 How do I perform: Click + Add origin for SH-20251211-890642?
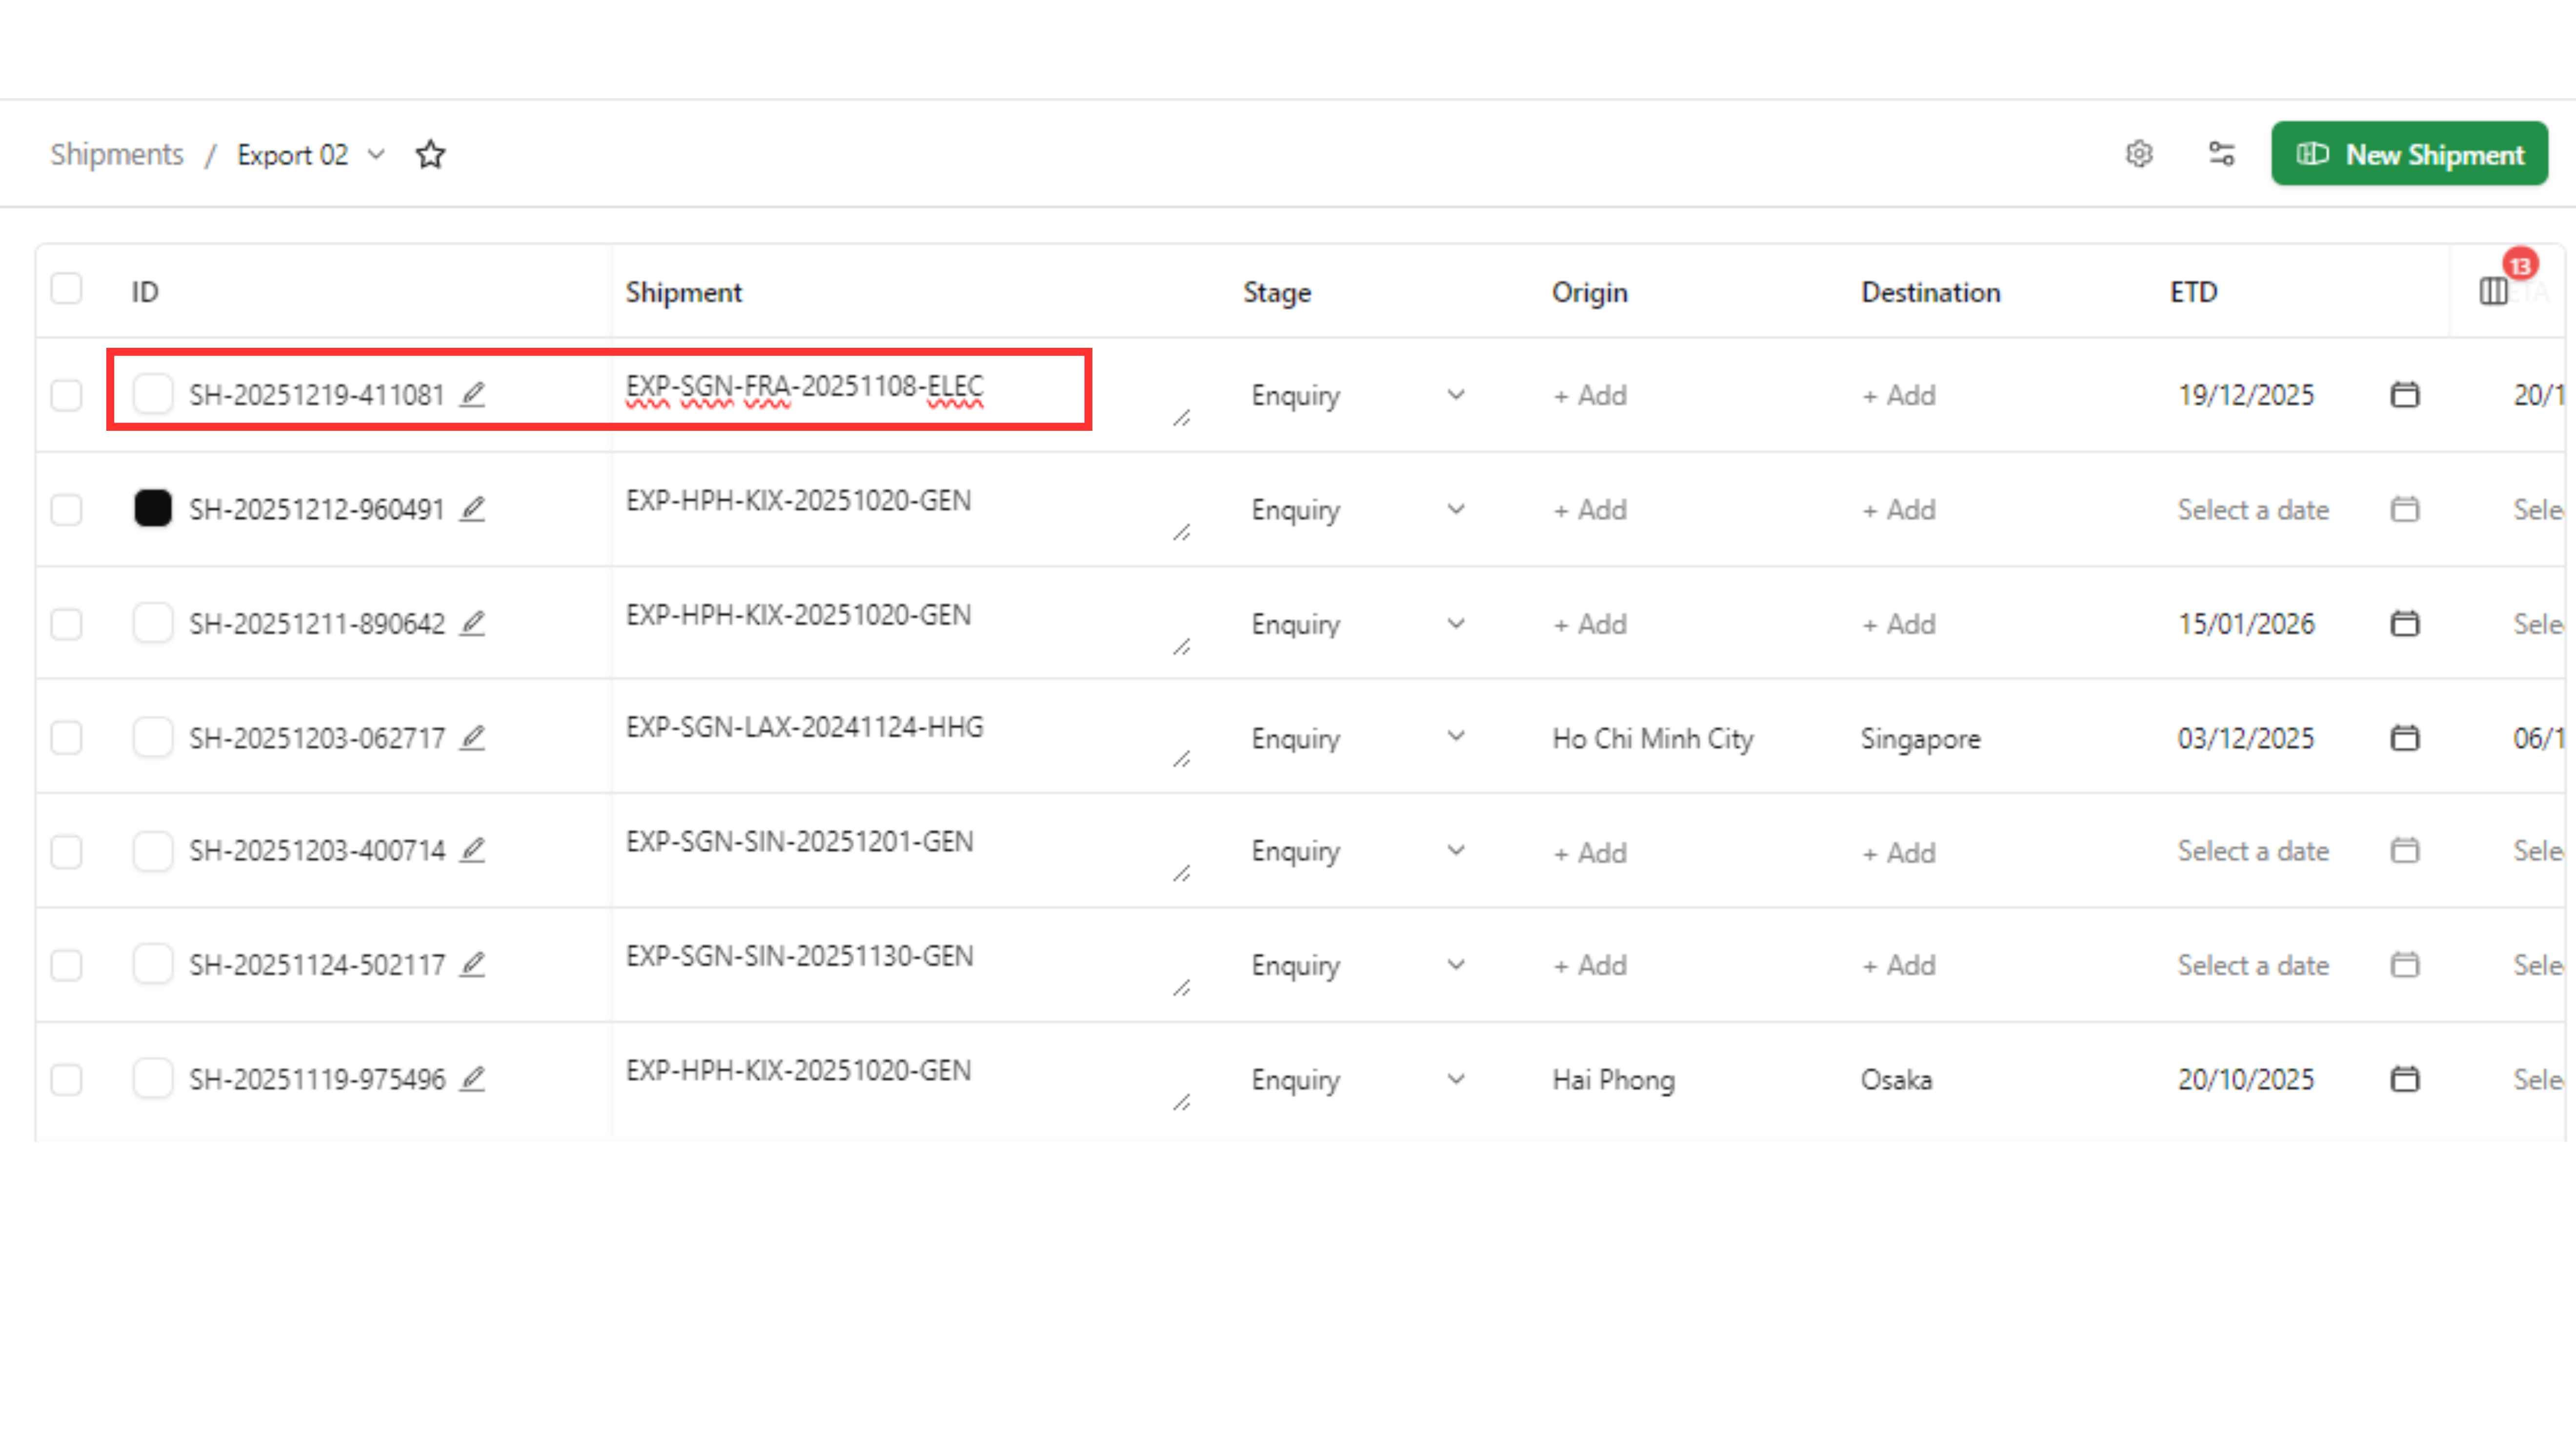pos(1589,624)
